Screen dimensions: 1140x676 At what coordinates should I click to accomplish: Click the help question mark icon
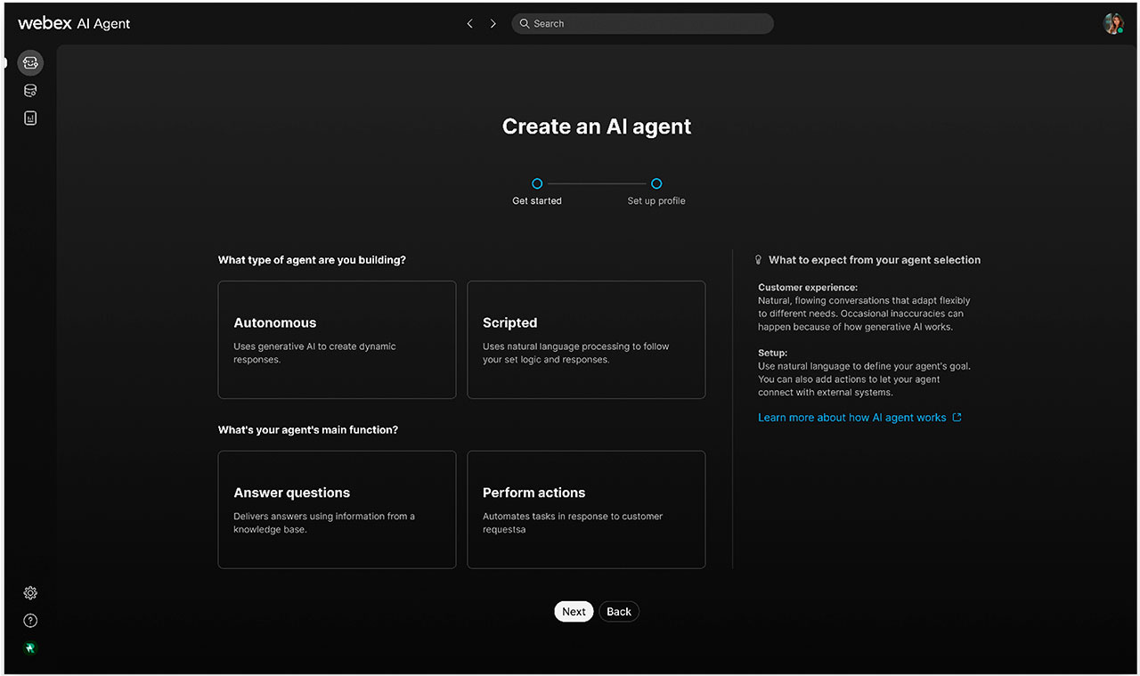tap(30, 621)
